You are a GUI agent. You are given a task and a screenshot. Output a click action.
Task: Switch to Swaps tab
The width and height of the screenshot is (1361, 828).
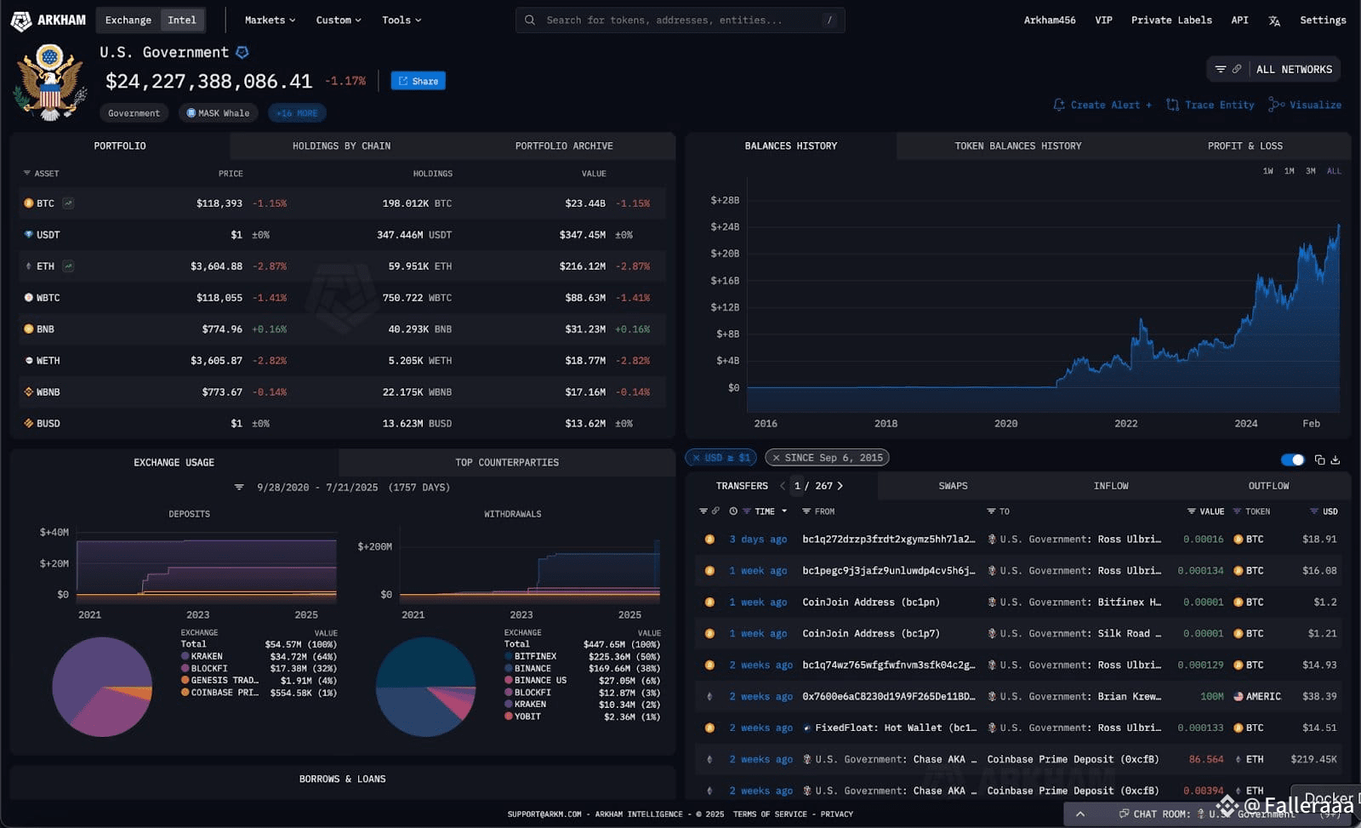[953, 486]
